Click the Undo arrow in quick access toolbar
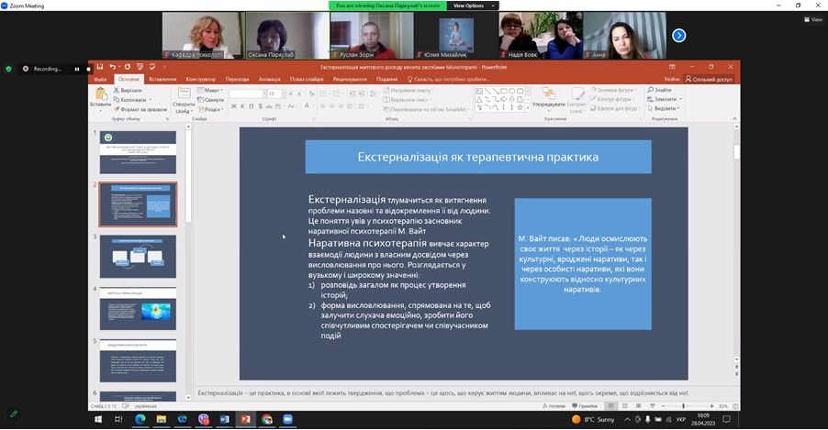This screenshot has width=828, height=430. [112, 67]
